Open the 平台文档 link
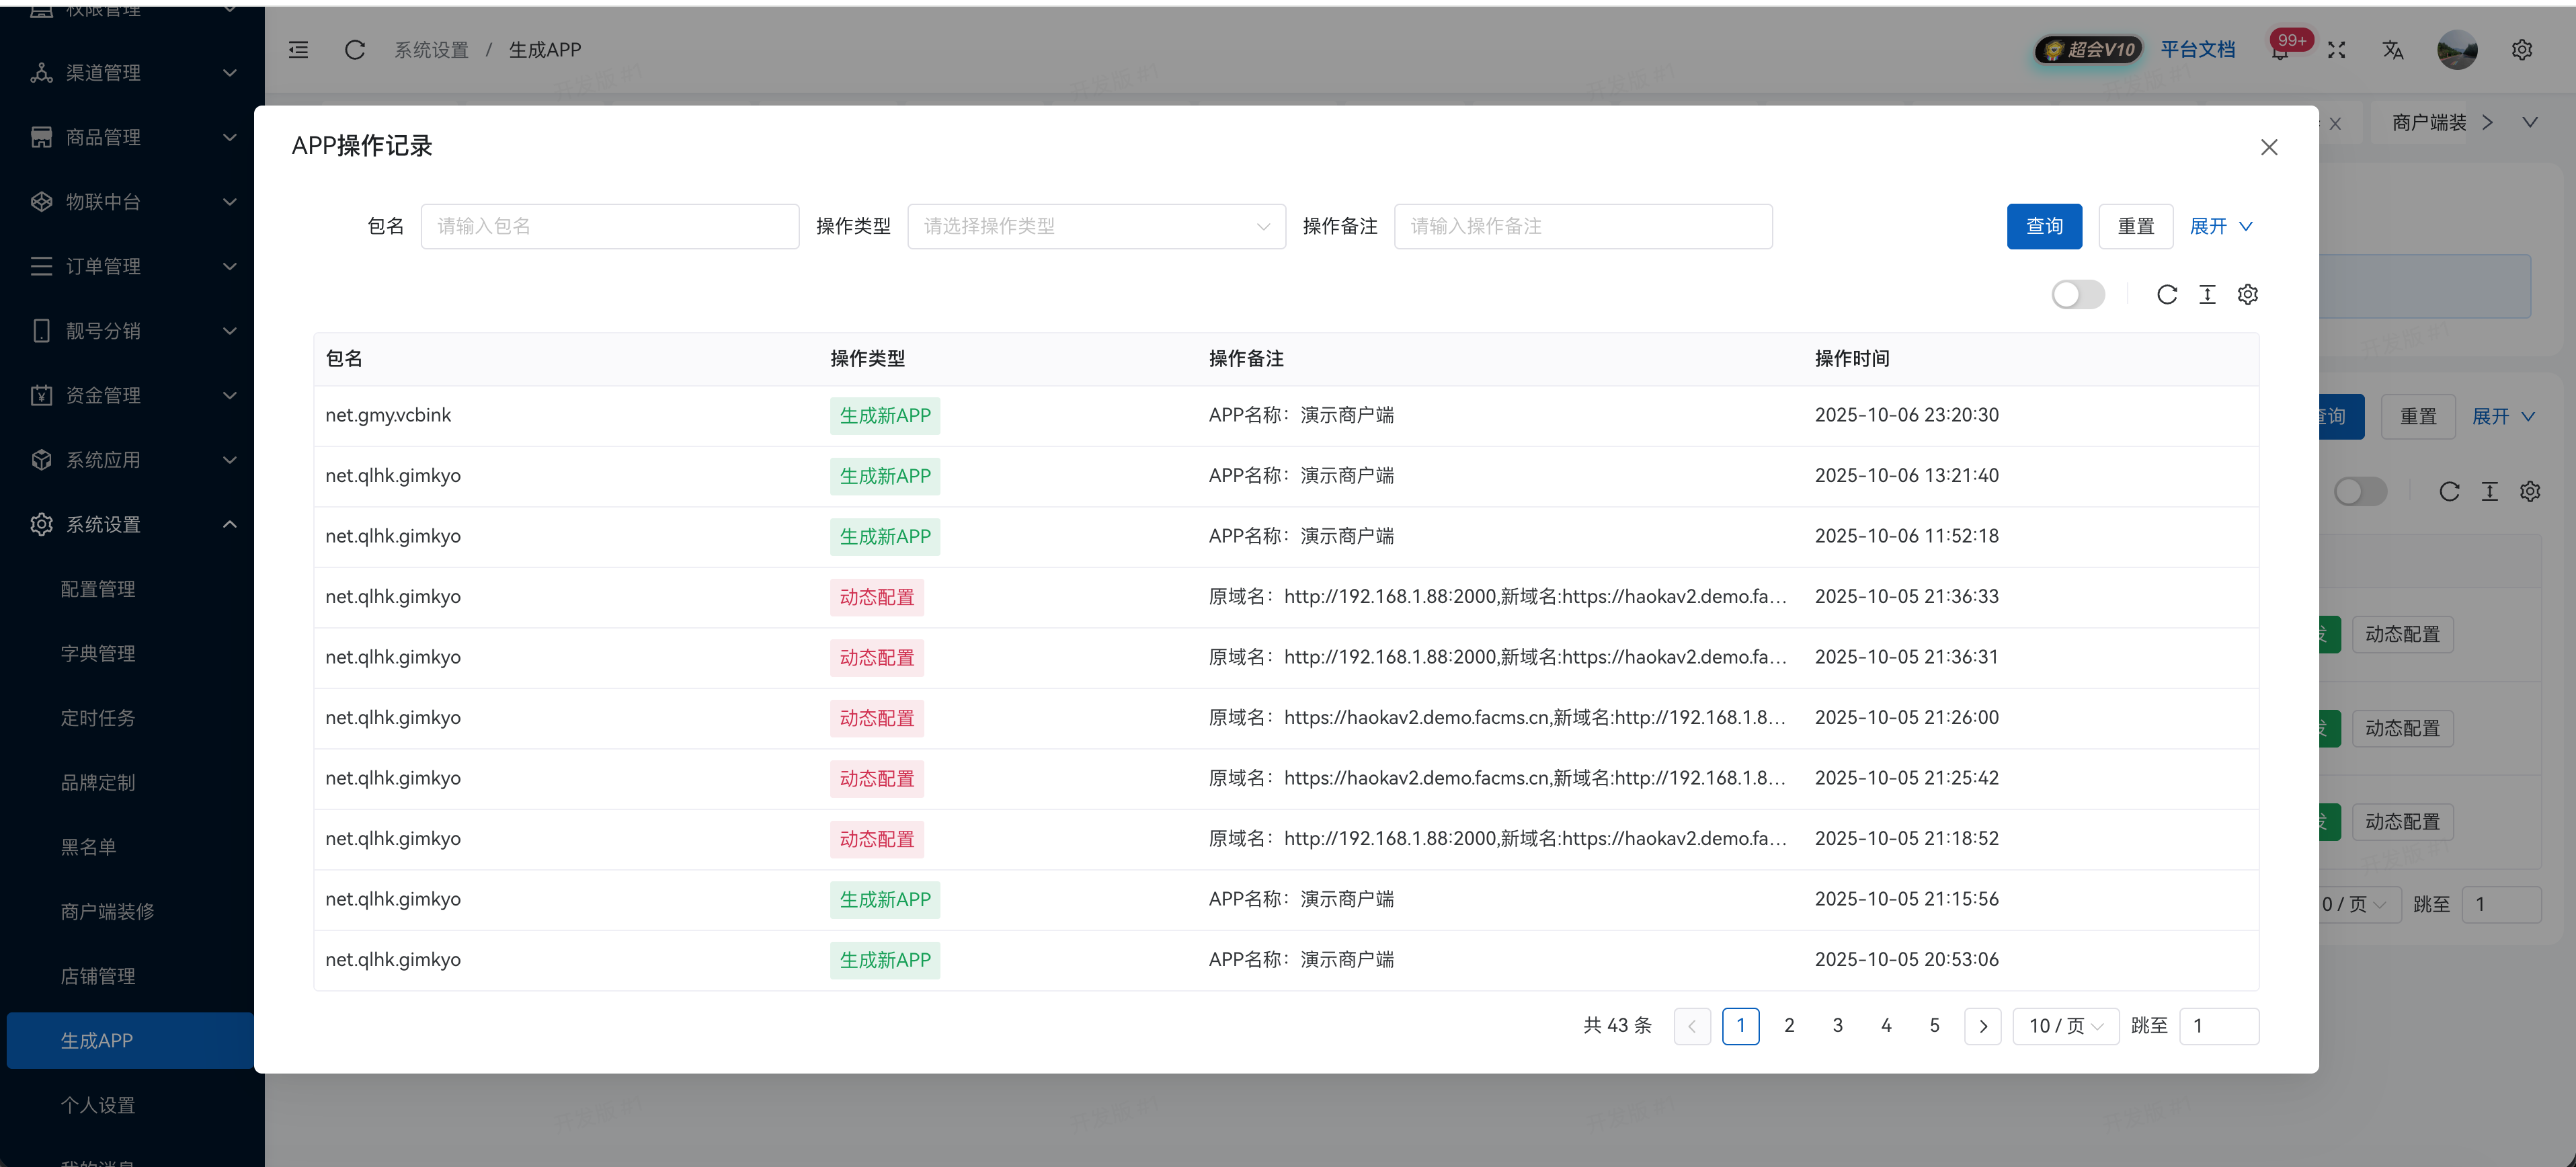Image resolution: width=2576 pixels, height=1167 pixels. (2197, 50)
